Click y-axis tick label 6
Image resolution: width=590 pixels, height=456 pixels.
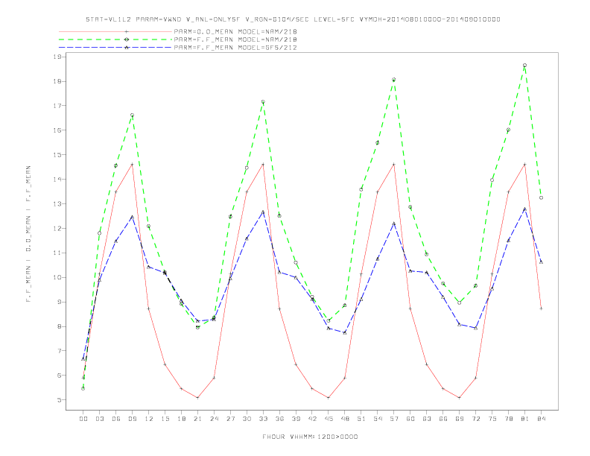tap(60, 376)
